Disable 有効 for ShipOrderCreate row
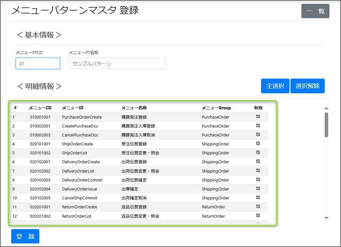341x247 pixels. tap(258, 143)
